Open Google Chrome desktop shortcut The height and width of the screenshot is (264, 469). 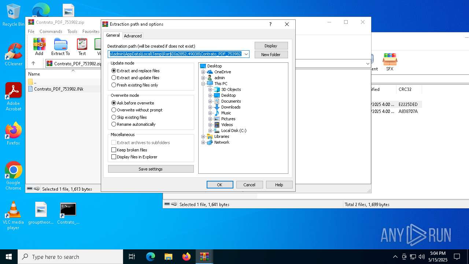tap(14, 176)
